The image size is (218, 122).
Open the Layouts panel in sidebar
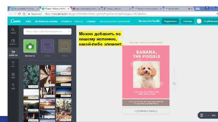click(x=13, y=42)
